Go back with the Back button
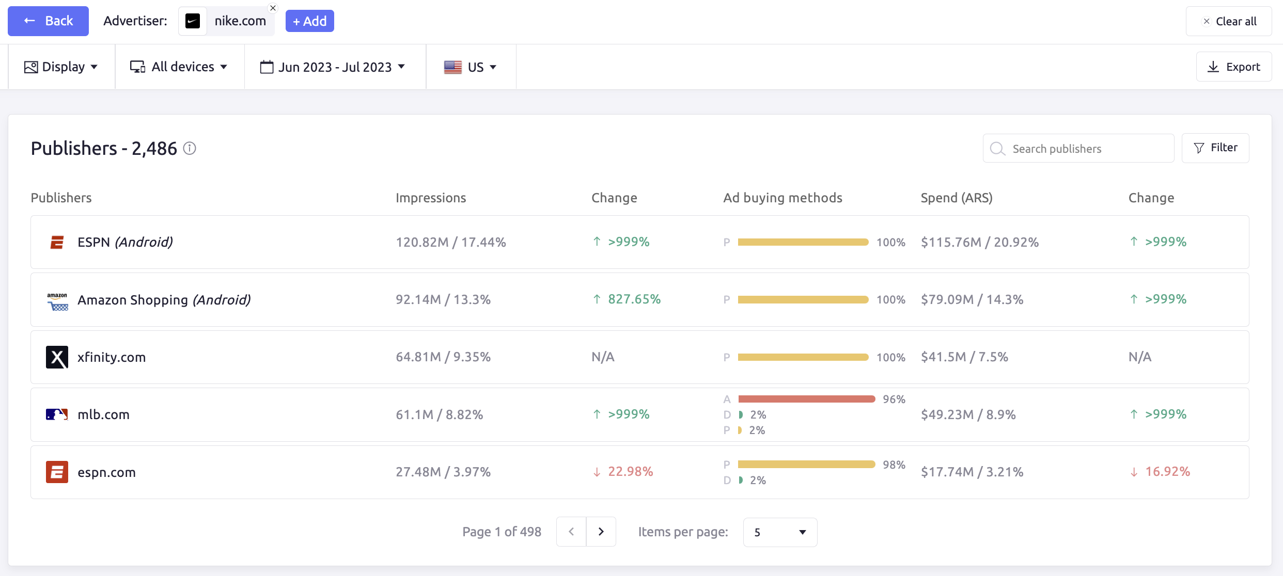 (x=48, y=21)
